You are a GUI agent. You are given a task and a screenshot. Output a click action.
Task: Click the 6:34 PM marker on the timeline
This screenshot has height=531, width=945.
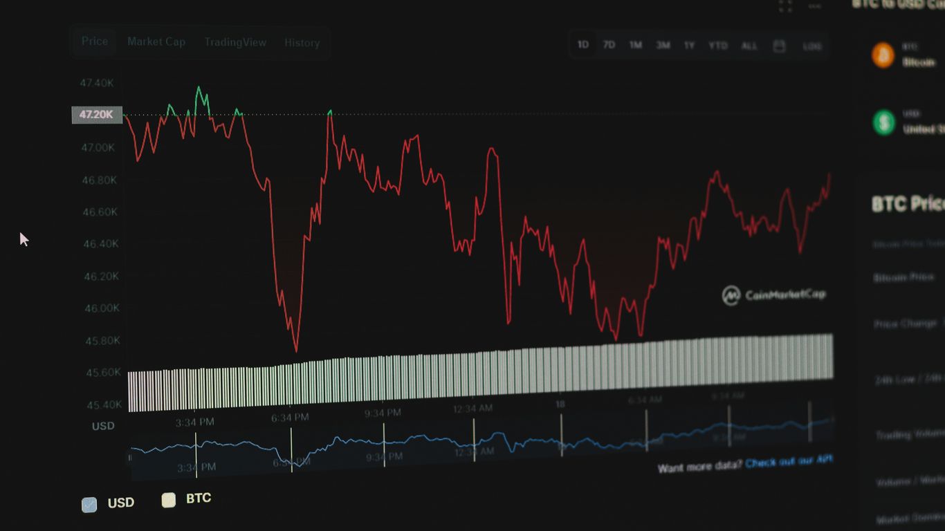click(x=291, y=417)
